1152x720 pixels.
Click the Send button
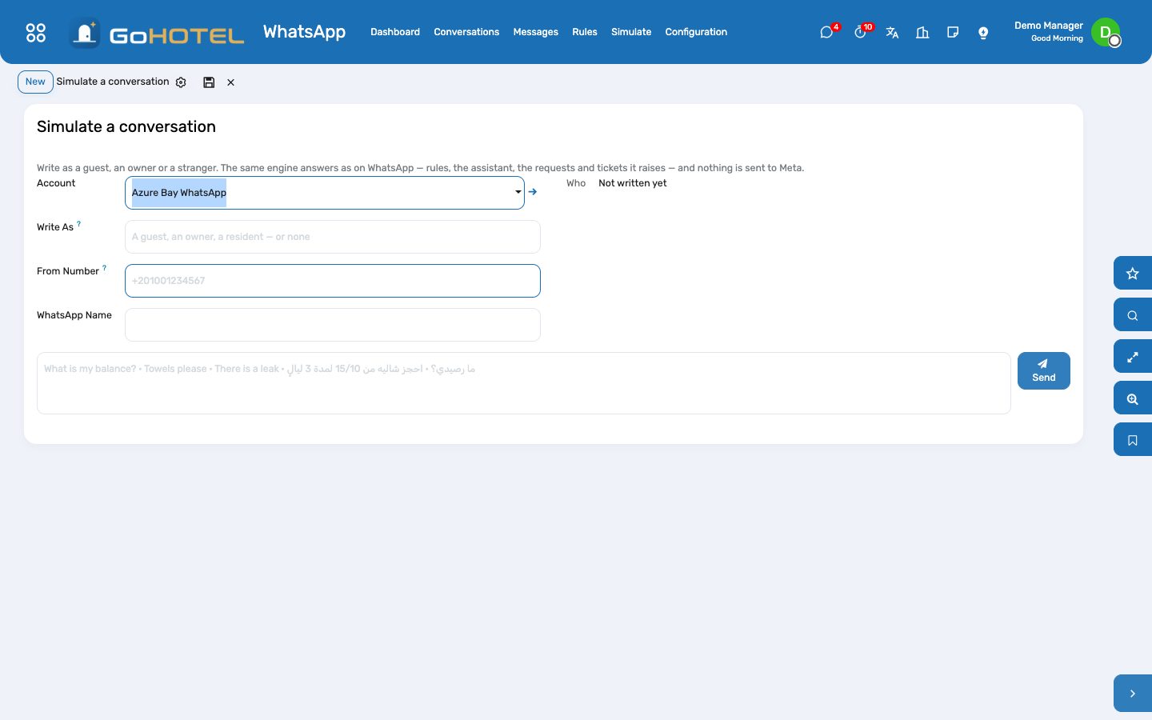[1044, 371]
